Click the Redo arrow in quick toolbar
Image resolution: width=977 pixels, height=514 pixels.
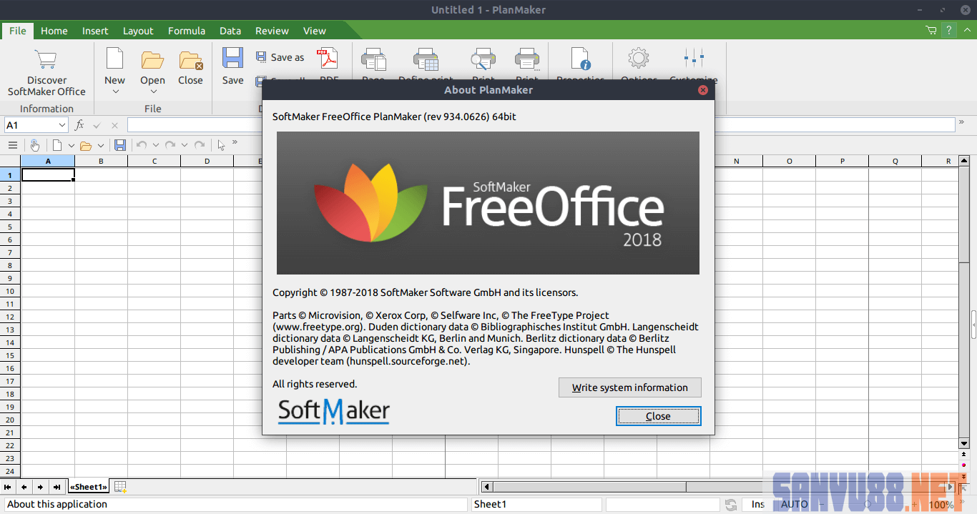[x=170, y=145]
